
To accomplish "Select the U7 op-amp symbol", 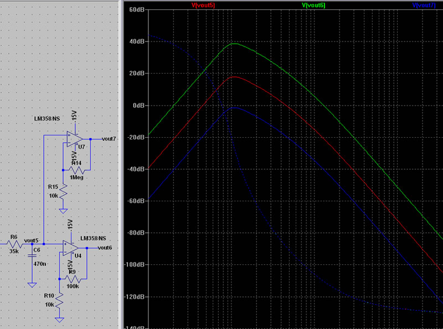I will tap(75, 139).
